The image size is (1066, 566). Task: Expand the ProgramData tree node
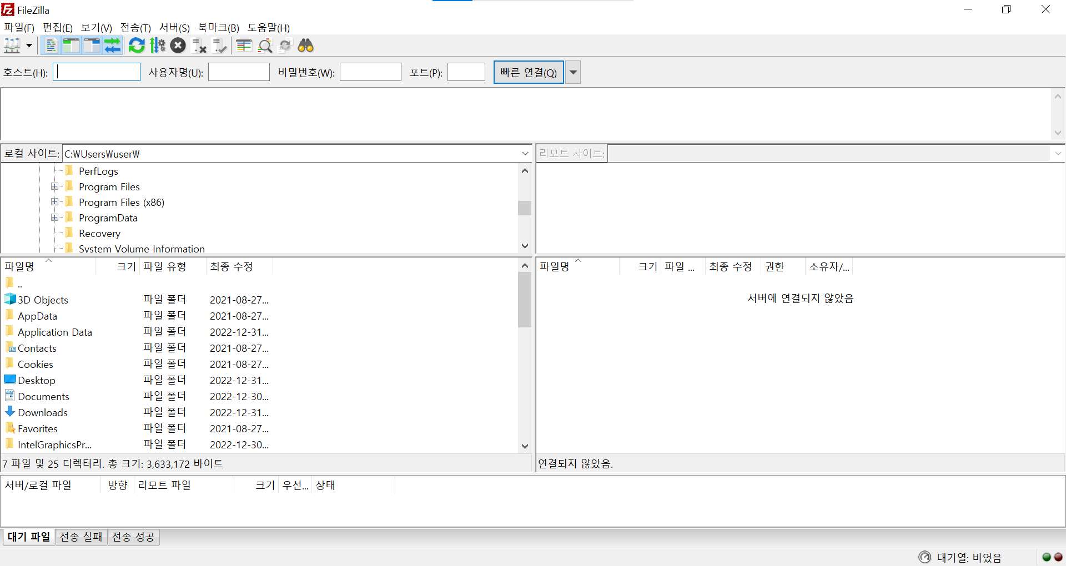point(54,218)
